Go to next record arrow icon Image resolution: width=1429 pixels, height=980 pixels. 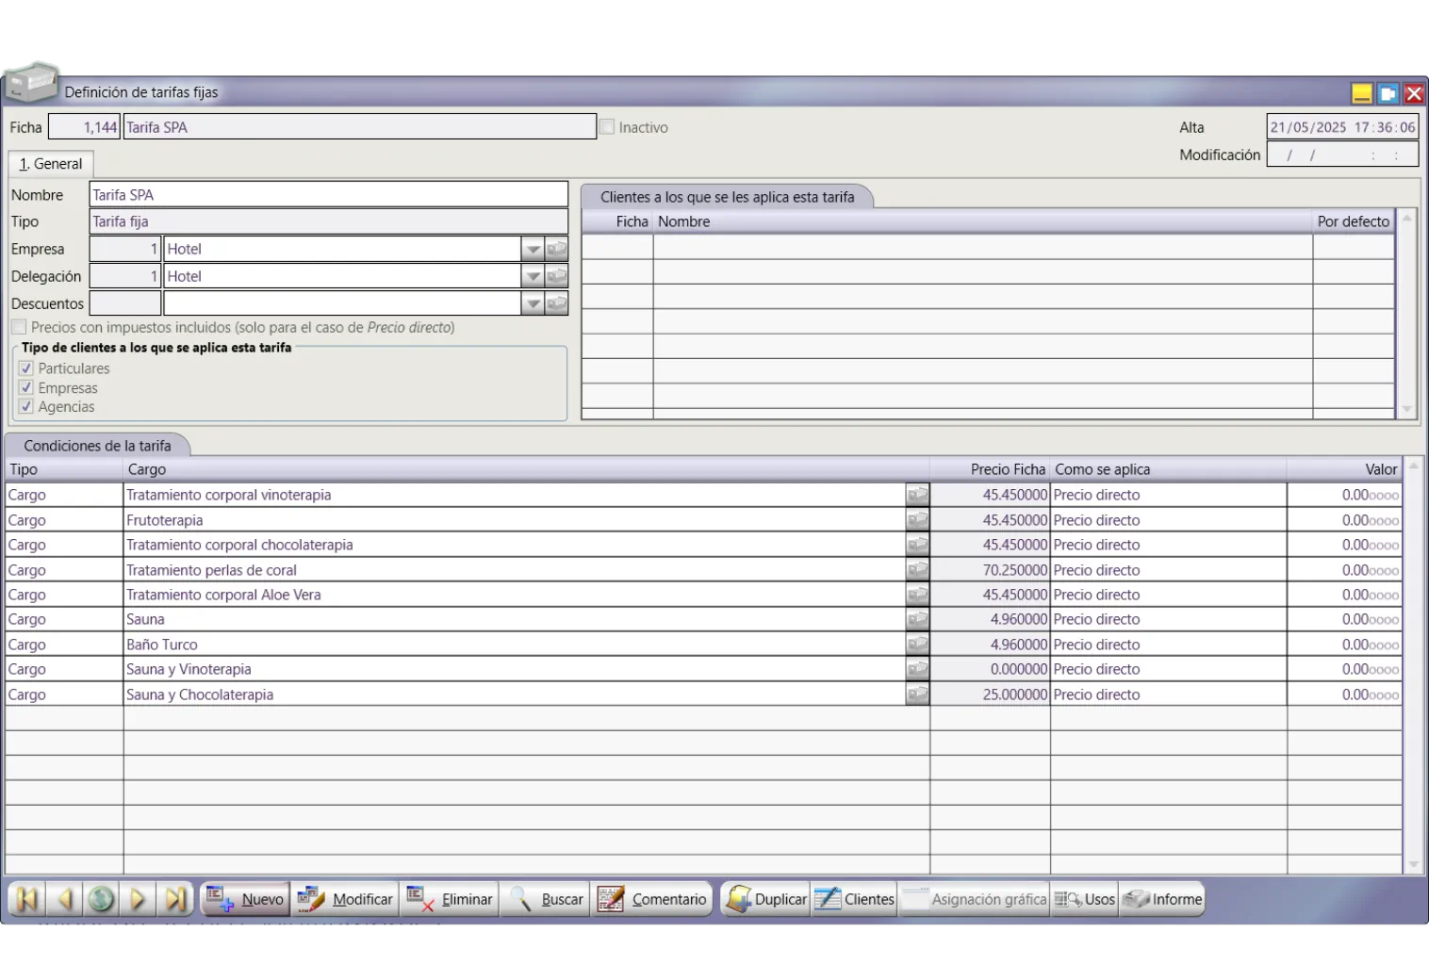[138, 900]
